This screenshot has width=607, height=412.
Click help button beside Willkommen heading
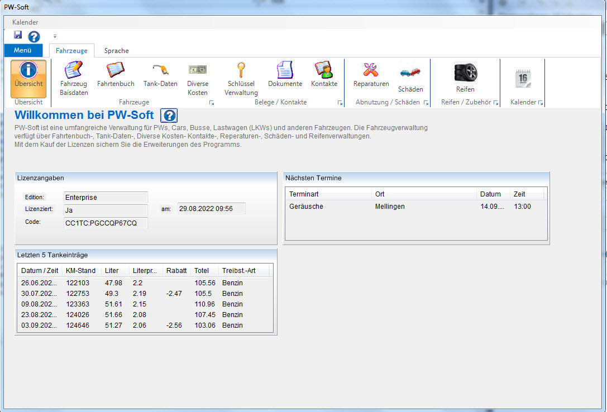(169, 116)
